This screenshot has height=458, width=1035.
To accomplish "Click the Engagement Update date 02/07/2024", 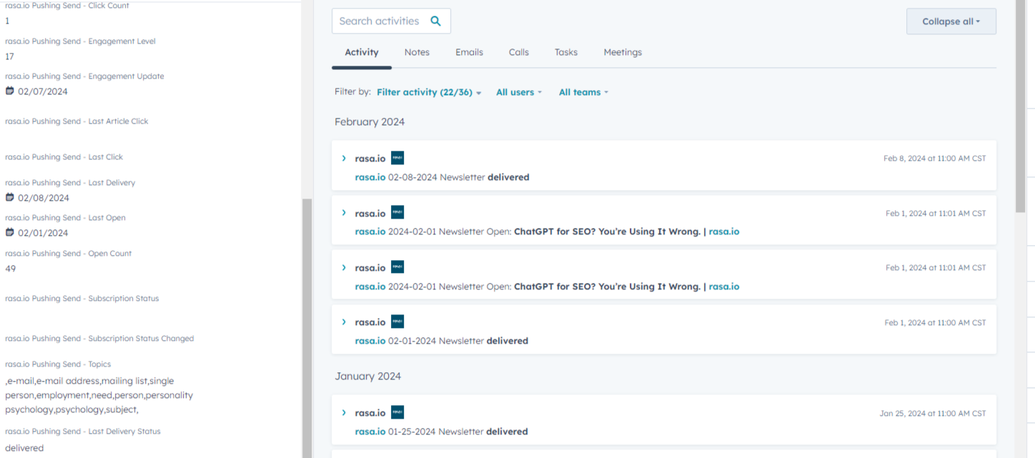I will 43,91.
